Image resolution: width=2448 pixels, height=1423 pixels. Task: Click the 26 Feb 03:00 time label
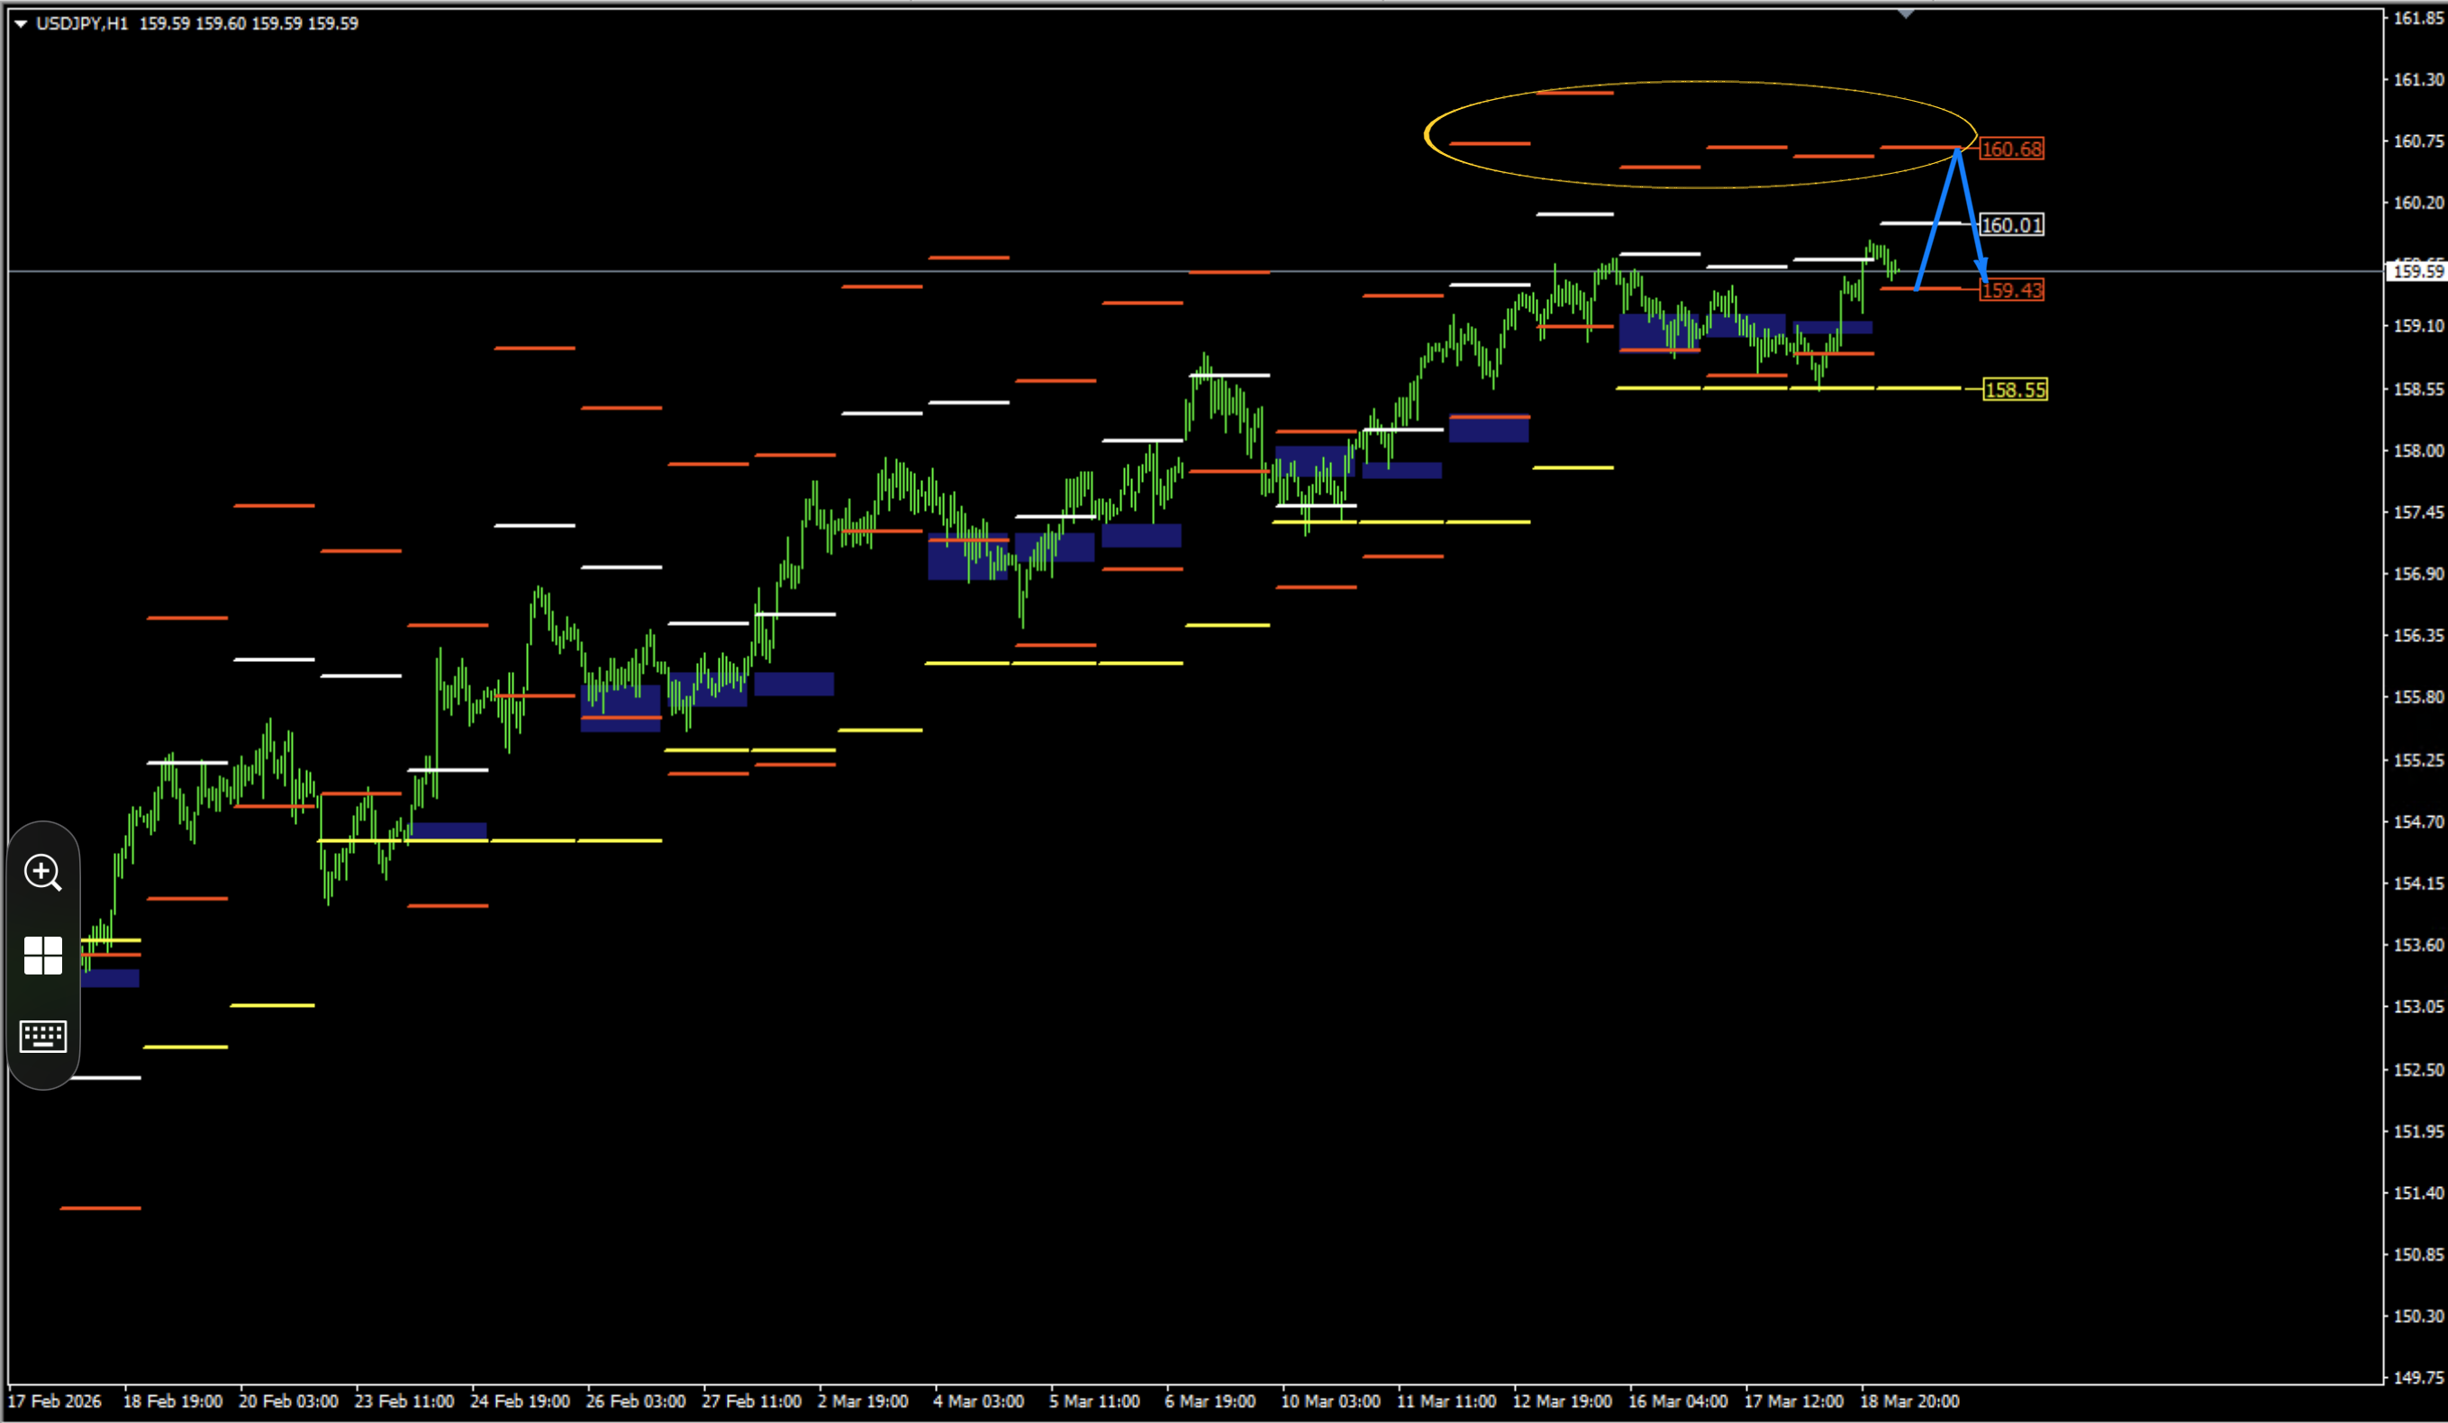(x=635, y=1401)
